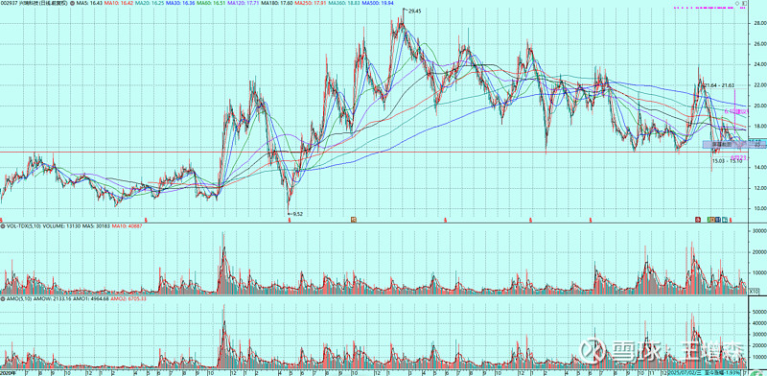
Task: Open the orange event marker below the chart
Action: pyautogui.click(x=353, y=220)
